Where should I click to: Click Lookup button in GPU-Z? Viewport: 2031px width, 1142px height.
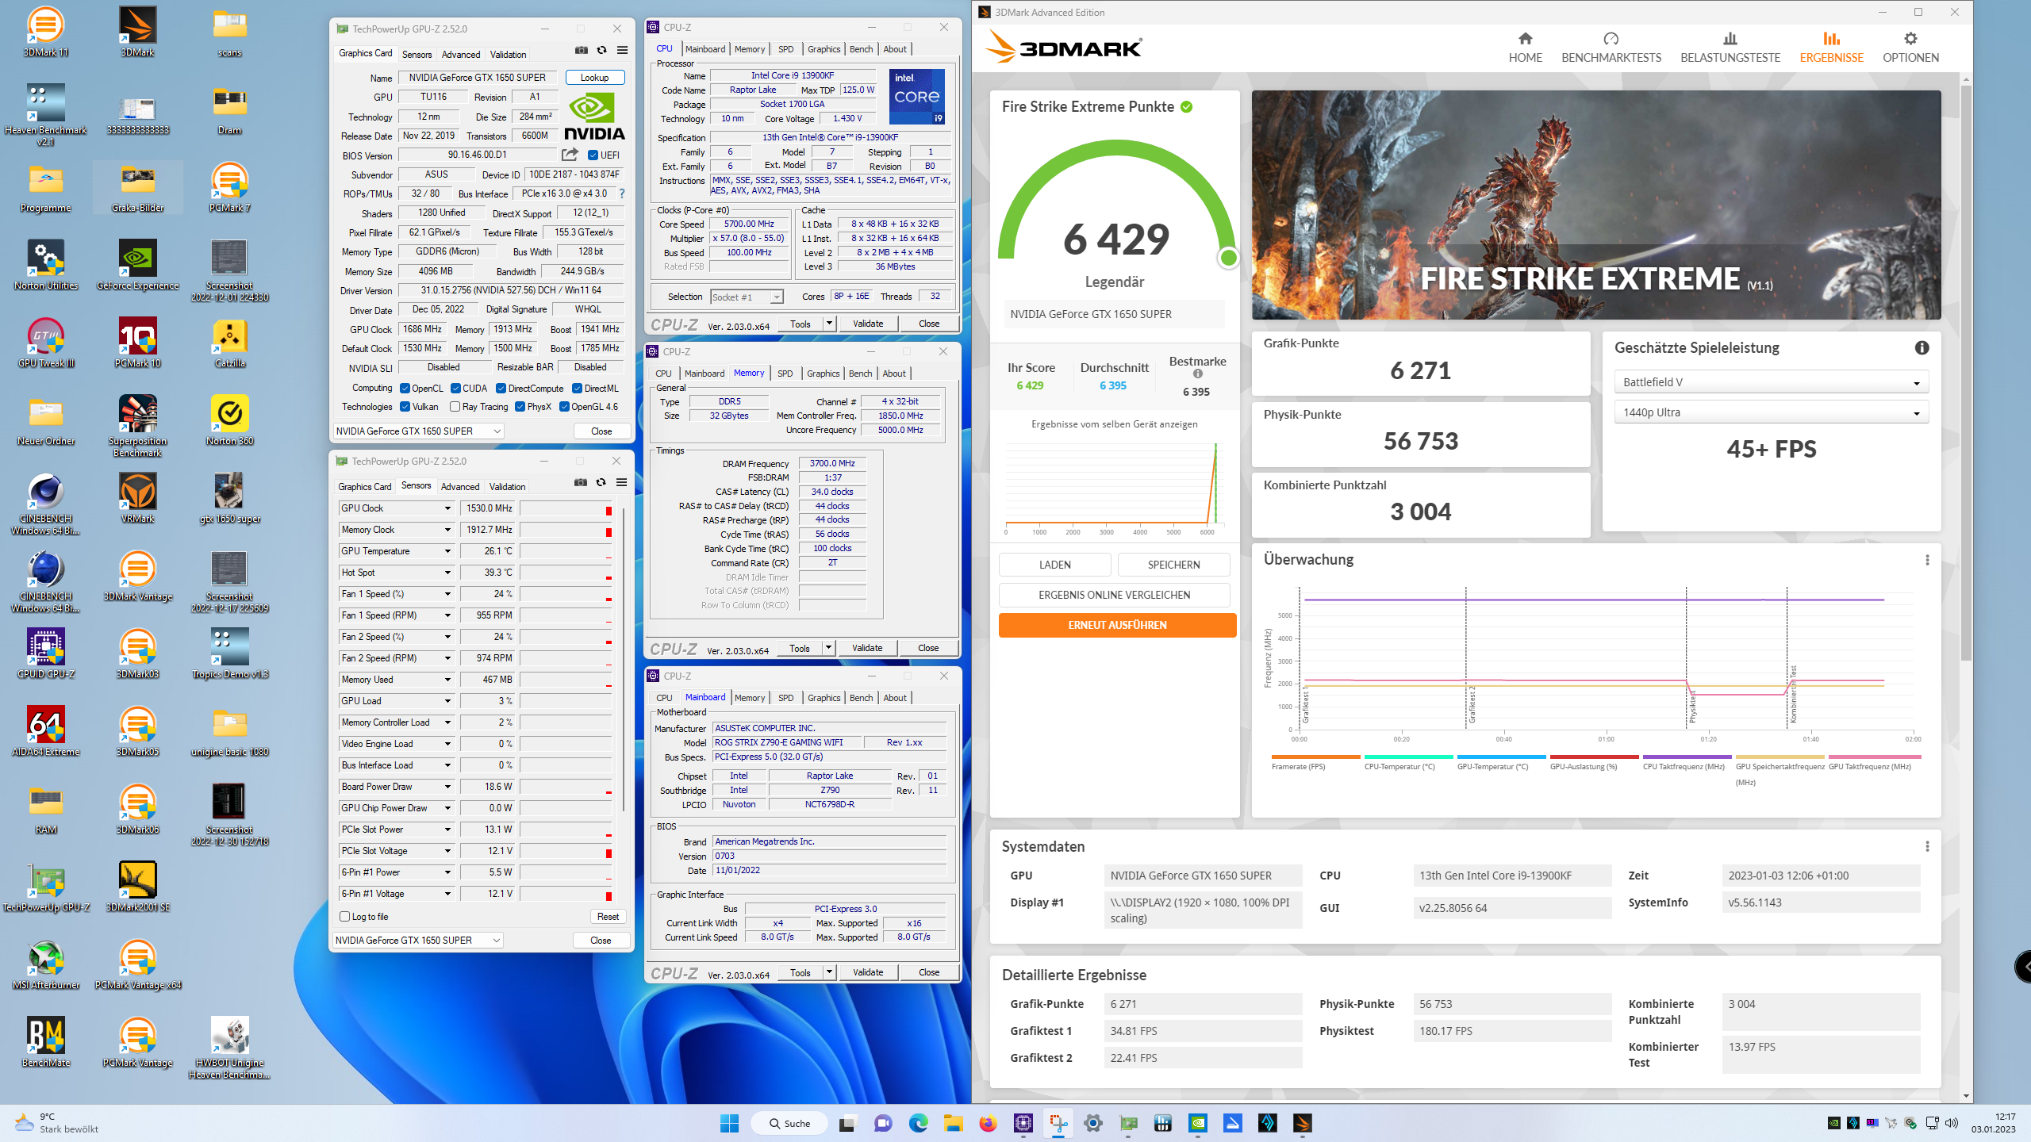point(595,78)
